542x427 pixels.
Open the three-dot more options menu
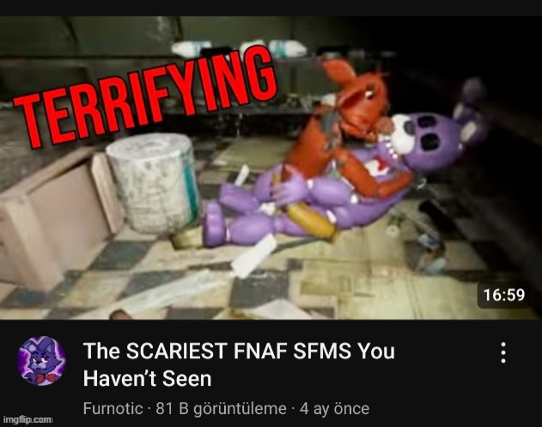503,352
